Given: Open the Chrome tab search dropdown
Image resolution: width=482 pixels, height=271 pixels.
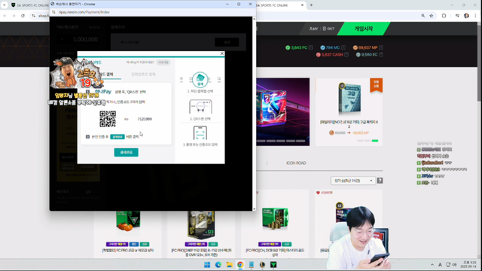Looking at the screenshot, I should [5, 5].
